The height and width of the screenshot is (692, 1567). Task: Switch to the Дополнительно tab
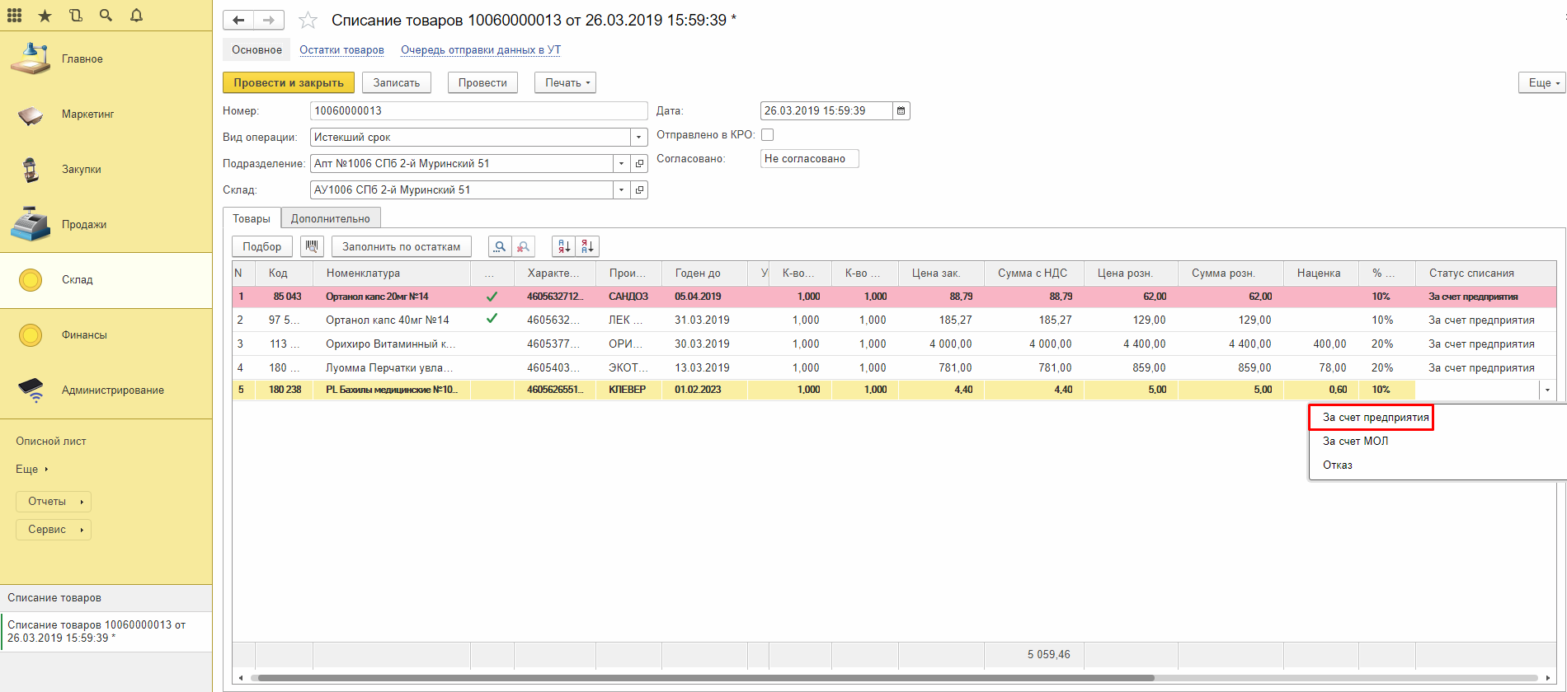point(330,218)
